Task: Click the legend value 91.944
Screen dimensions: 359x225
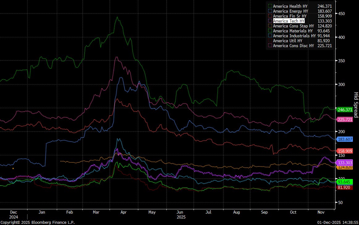Action: pyautogui.click(x=324, y=36)
